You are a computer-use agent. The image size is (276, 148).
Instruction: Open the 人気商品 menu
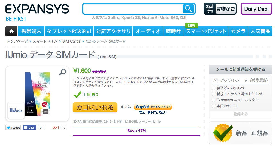(260, 31)
